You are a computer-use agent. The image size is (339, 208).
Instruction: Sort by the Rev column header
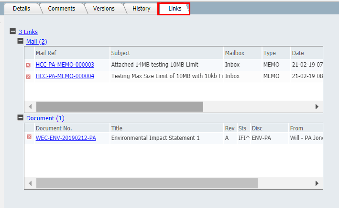click(x=230, y=128)
